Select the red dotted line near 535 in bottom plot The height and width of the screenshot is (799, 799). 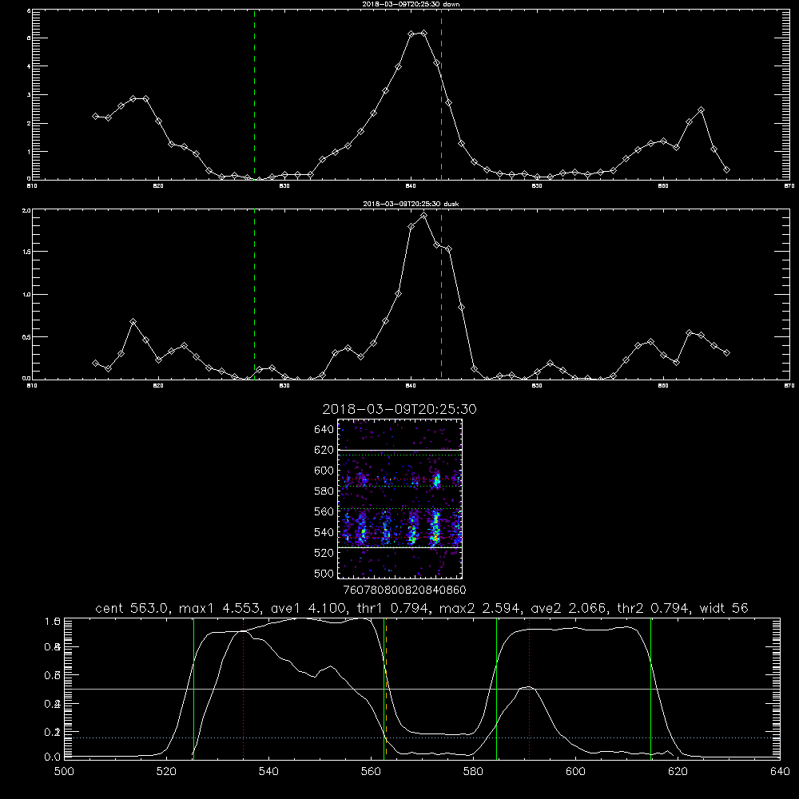[244, 688]
